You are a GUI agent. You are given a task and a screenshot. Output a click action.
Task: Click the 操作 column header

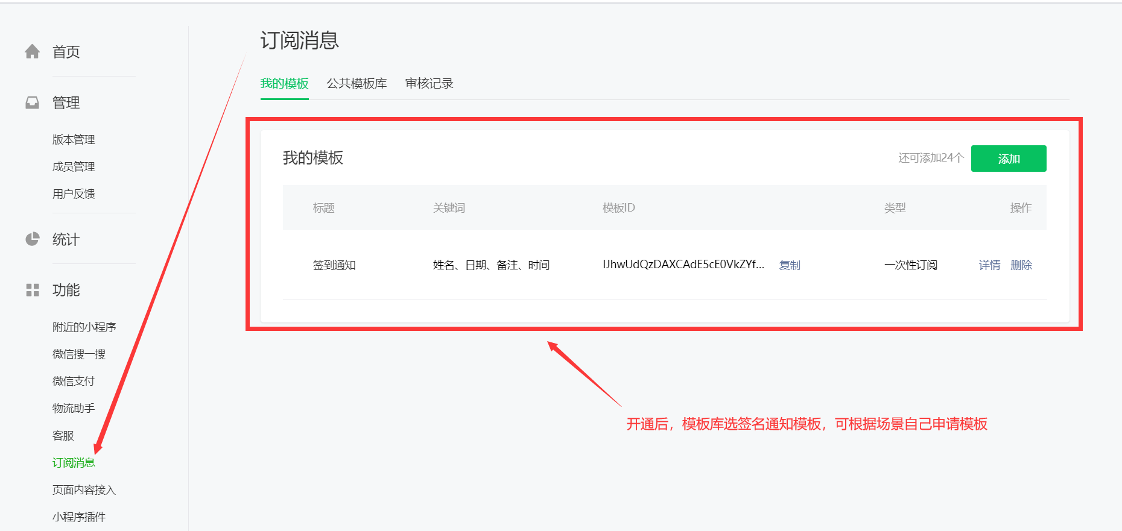[x=1021, y=208]
